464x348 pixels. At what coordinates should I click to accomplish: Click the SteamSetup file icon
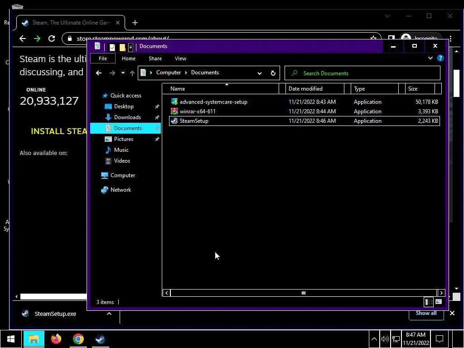click(174, 121)
